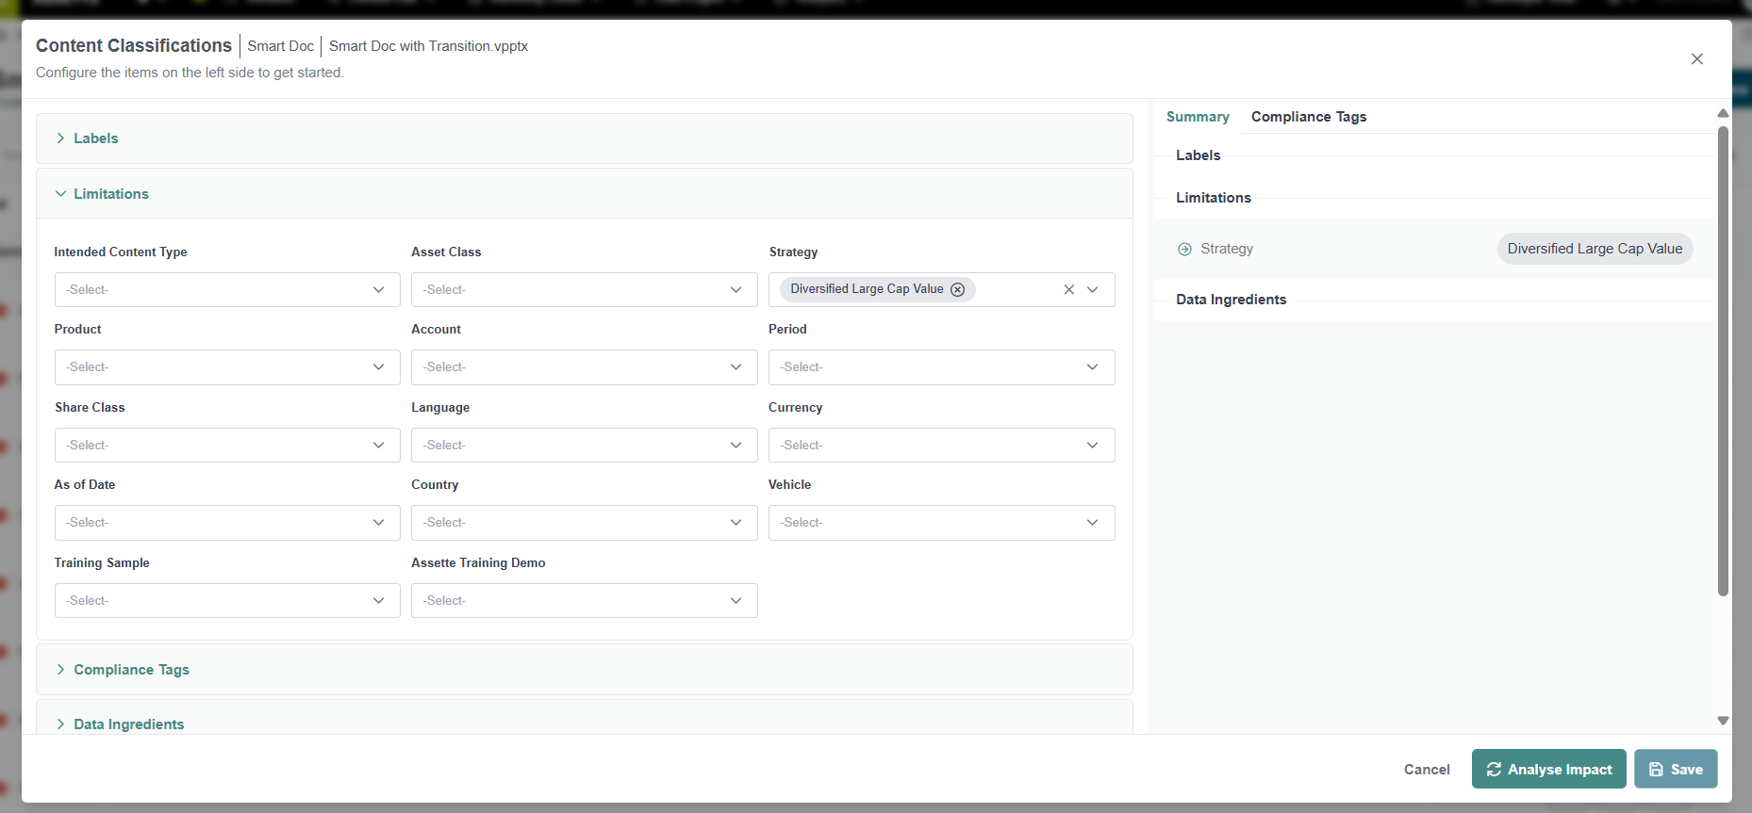
Task: Click the Labels heading in Summary
Action: coord(1198,155)
